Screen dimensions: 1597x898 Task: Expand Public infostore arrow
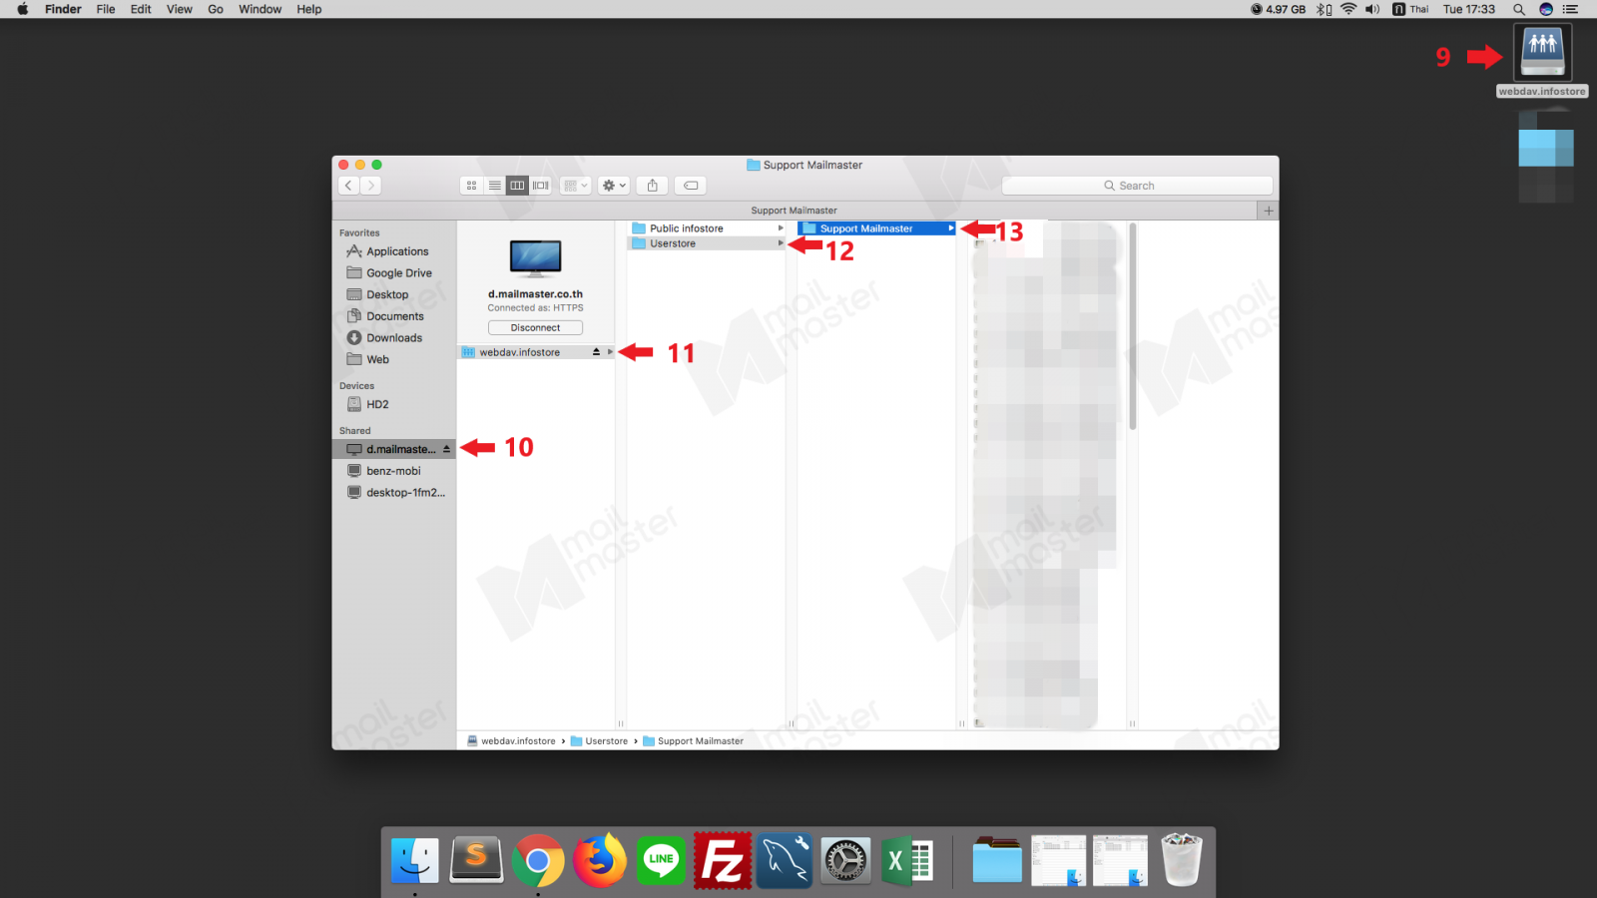coord(781,228)
